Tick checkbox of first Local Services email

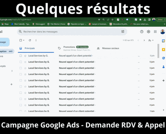(x=21, y=56)
